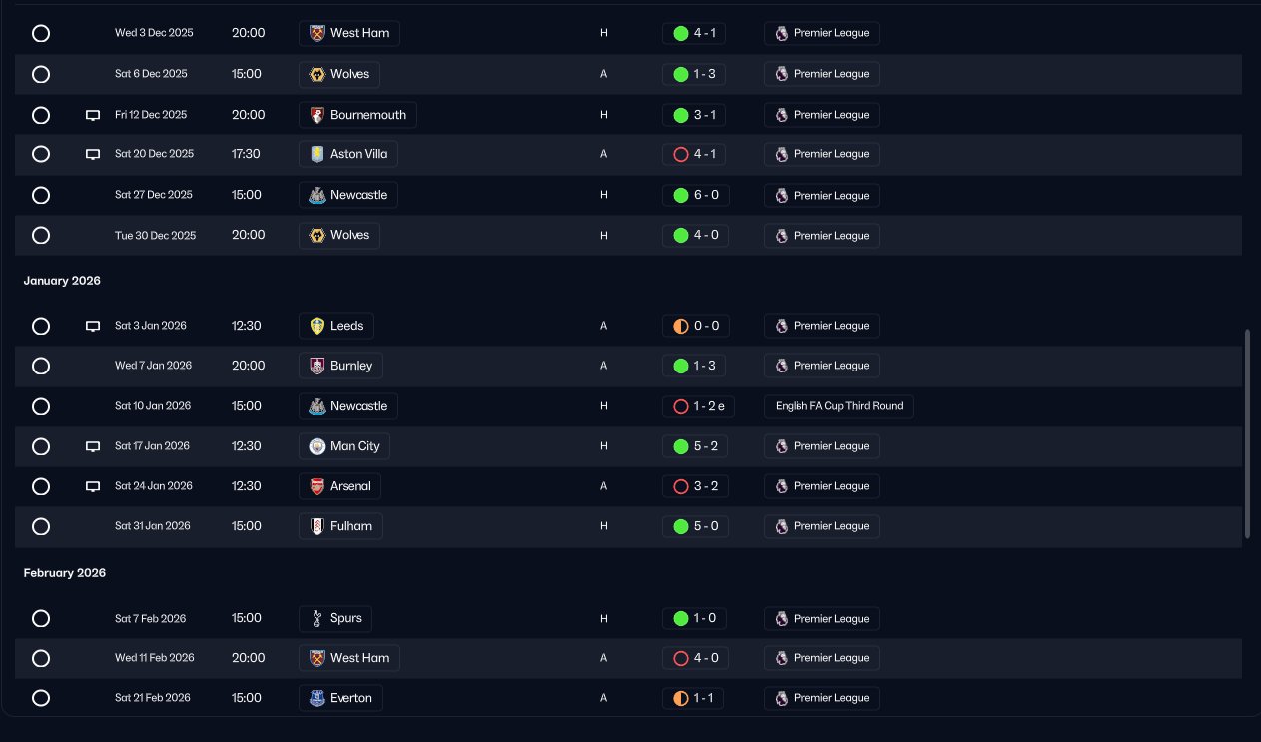Click the vertical scrollbar thumb on right

click(x=1248, y=433)
